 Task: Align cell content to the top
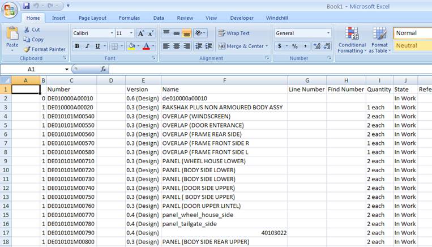click(x=166, y=33)
